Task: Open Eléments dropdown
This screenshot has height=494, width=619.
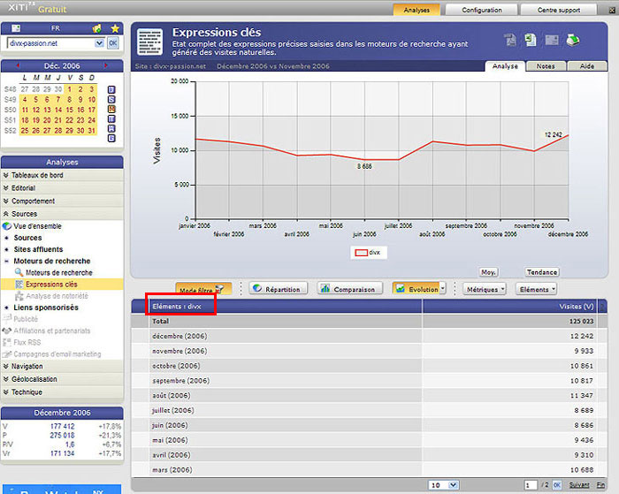Action: (x=537, y=289)
